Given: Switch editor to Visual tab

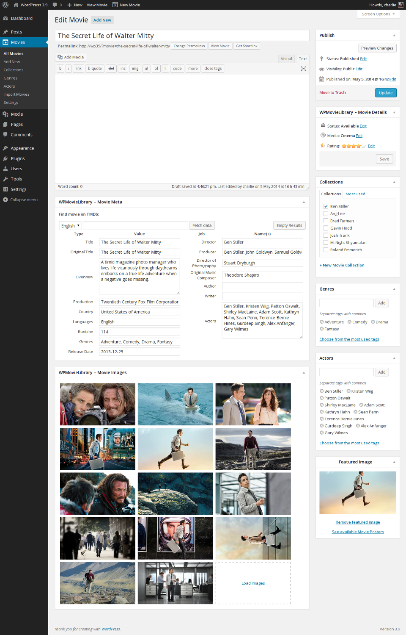Looking at the screenshot, I should tap(286, 59).
